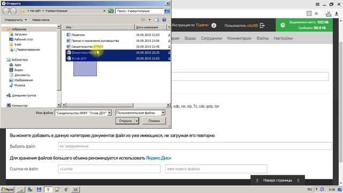Viewport: 343px width, 193px height.
Task: Open the Видео tab on page
Action: tap(190, 38)
